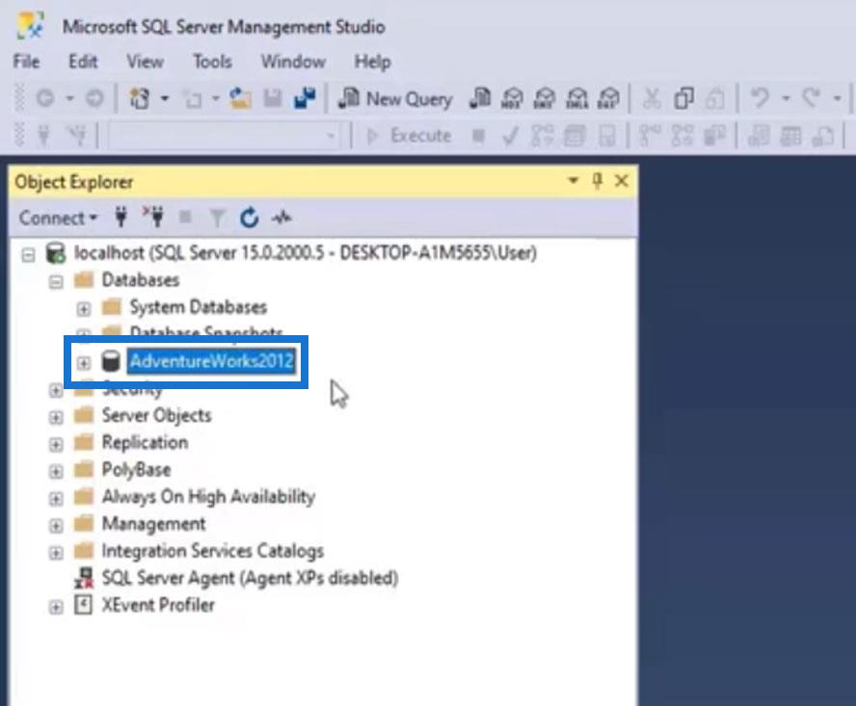Open the Edit menu
856x706 pixels.
83,62
